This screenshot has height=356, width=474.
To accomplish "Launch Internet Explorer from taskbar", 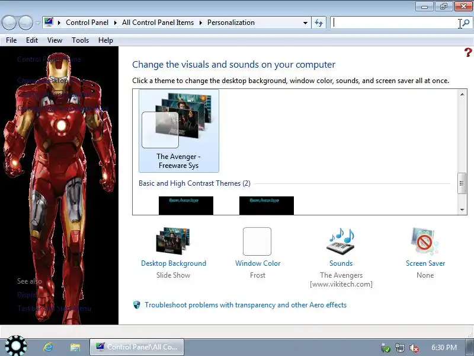I will pyautogui.click(x=49, y=347).
